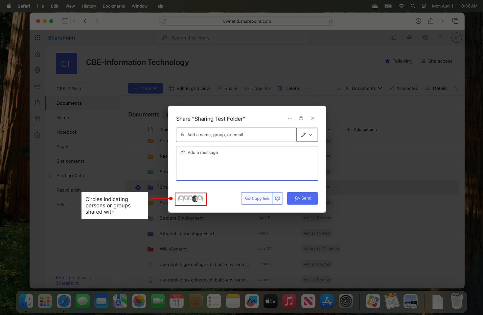Select Site contents in left navigation
The width and height of the screenshot is (483, 315).
coord(70,161)
